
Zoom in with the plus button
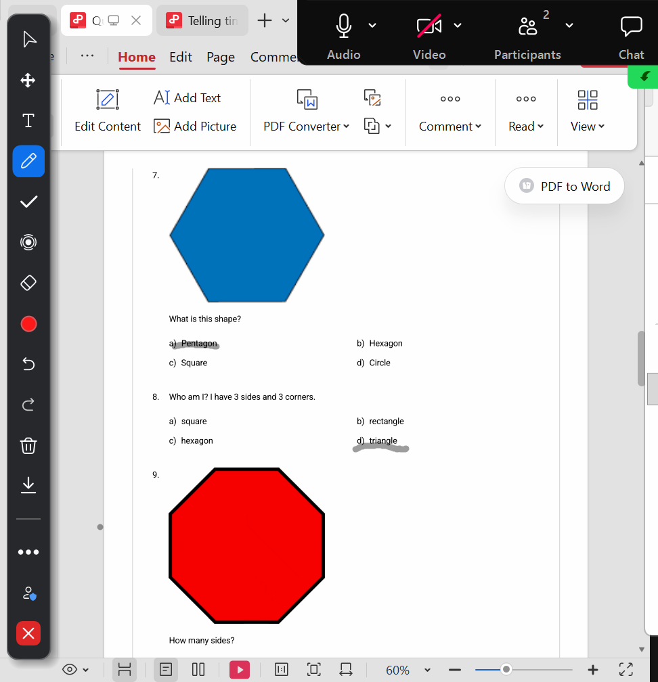pos(593,670)
